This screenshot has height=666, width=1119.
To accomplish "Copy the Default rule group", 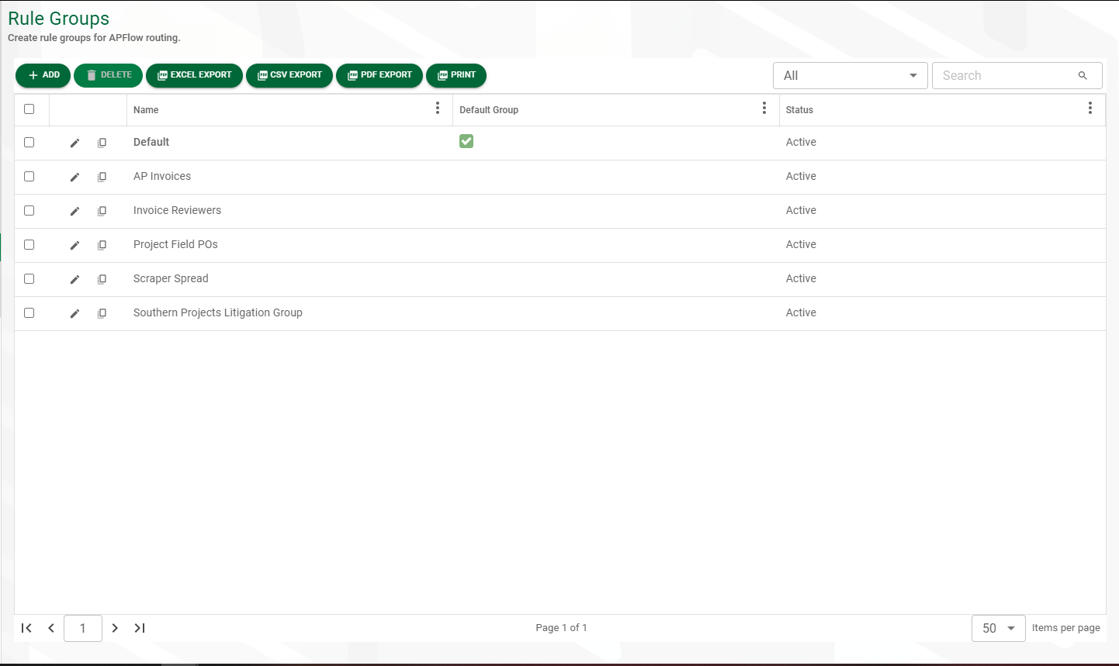I will [x=102, y=143].
